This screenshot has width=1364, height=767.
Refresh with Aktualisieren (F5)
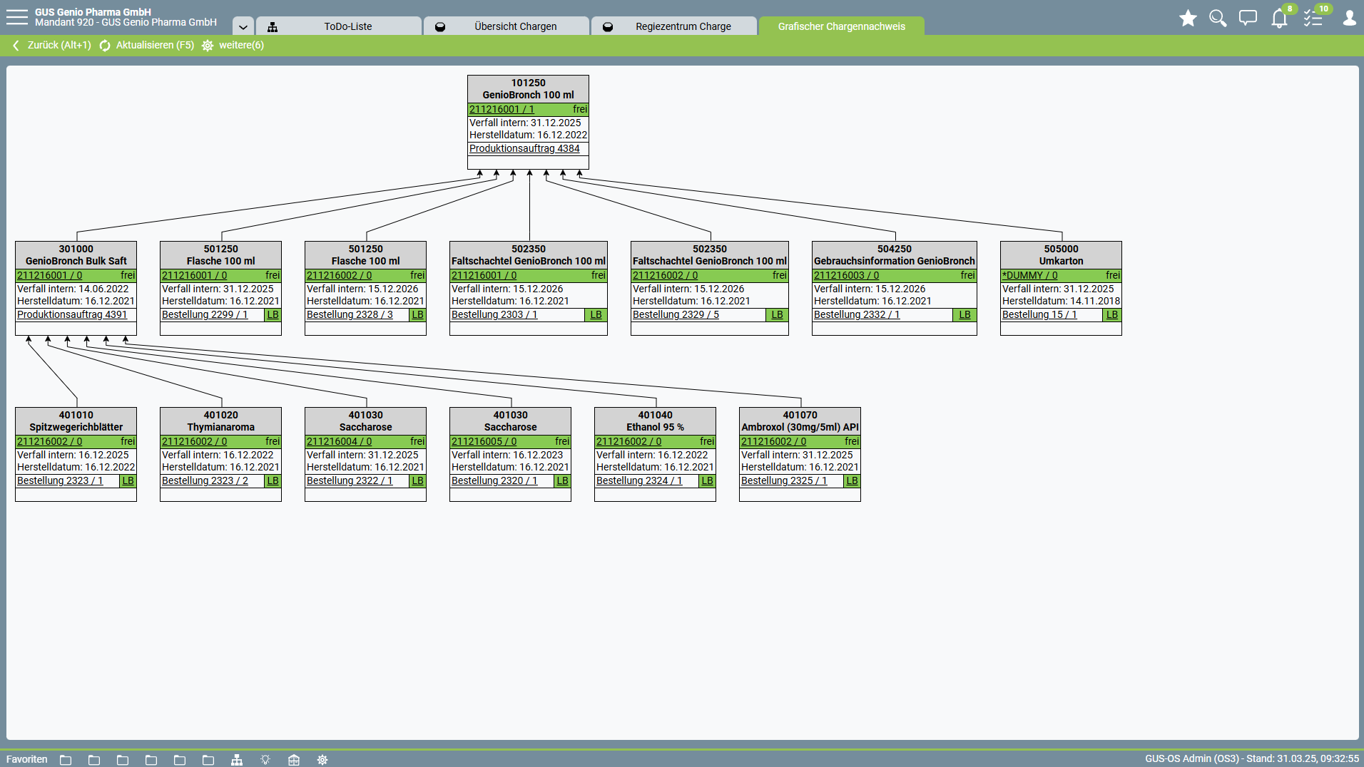(x=146, y=45)
